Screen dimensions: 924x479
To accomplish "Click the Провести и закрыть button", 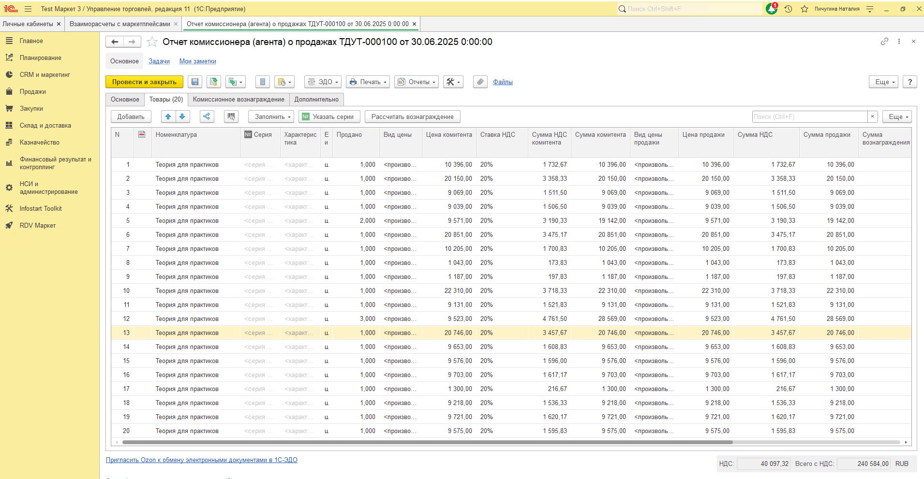I will point(144,82).
